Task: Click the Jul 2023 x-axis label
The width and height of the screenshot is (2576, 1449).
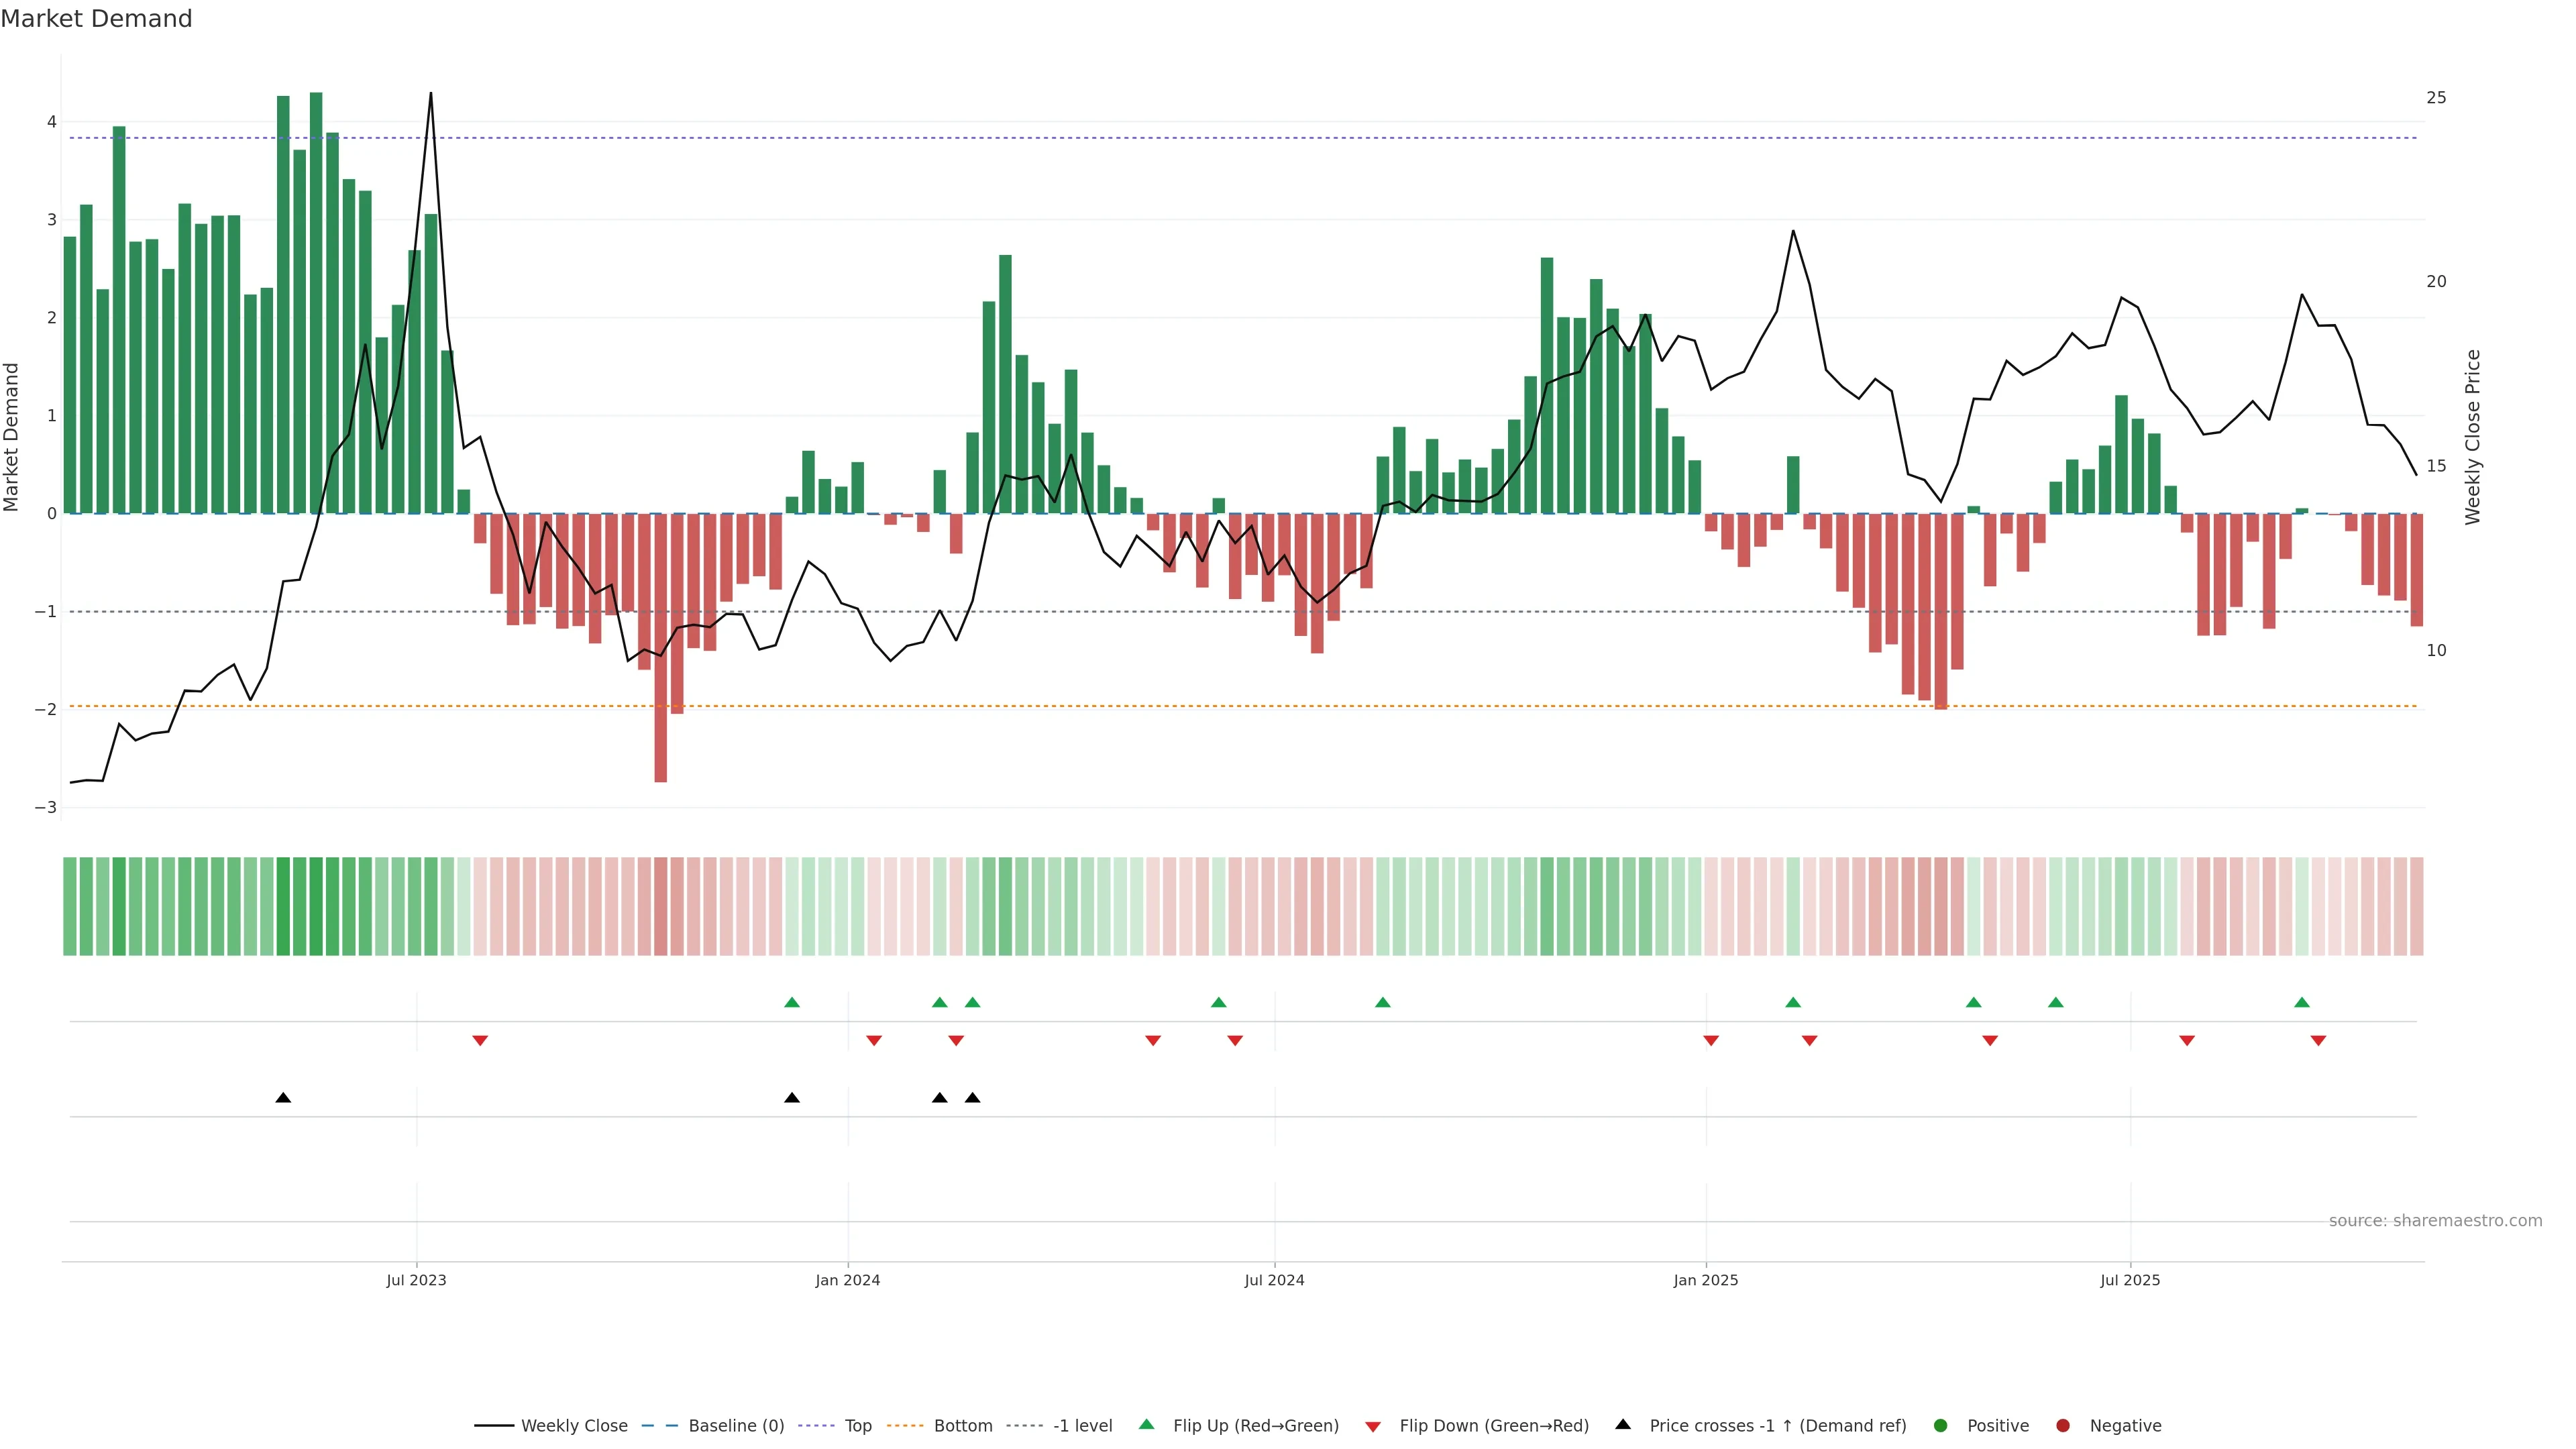Action: [416, 1280]
